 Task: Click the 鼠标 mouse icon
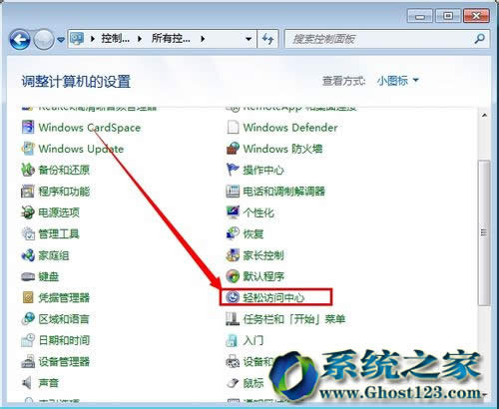(233, 383)
